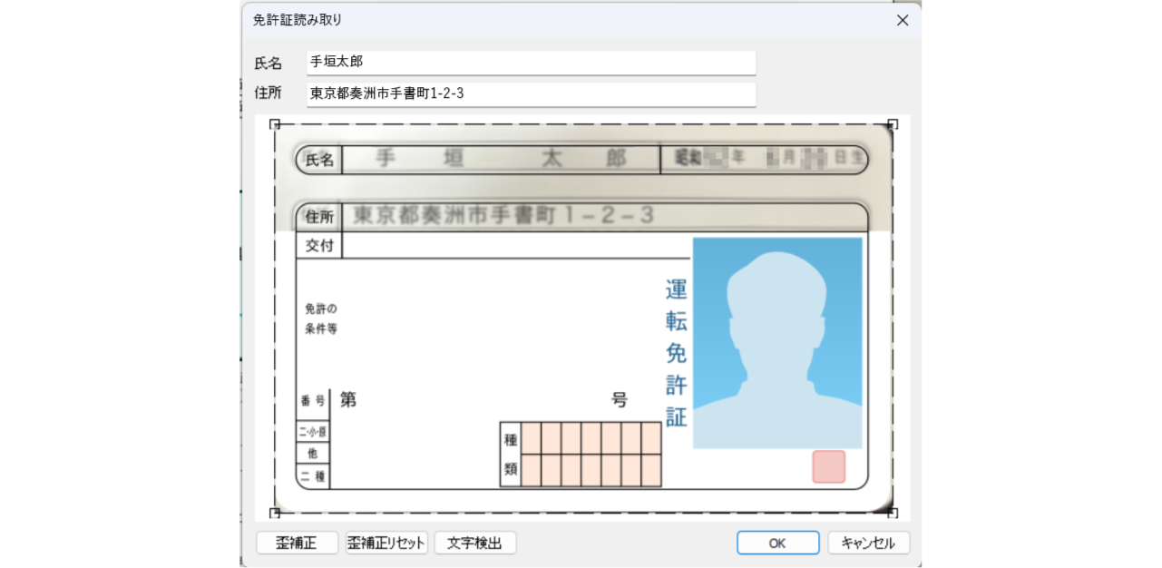Image resolution: width=1162 pixels, height=568 pixels.
Task: Click the 歪補正 correction button
Action: pos(297,543)
